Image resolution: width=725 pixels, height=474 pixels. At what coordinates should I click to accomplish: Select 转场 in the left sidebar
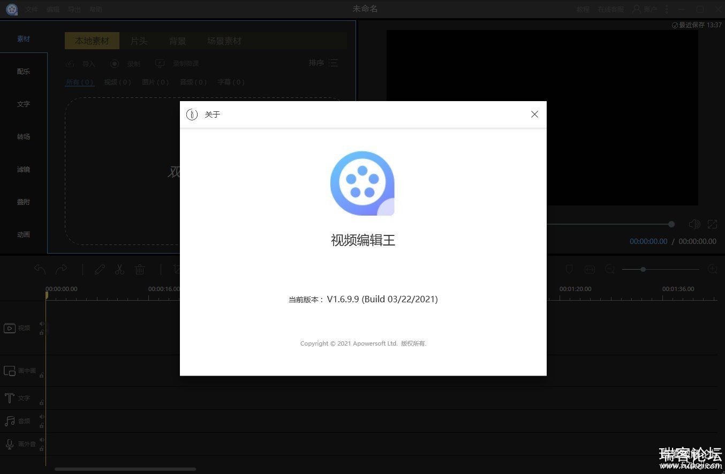pyautogui.click(x=24, y=136)
